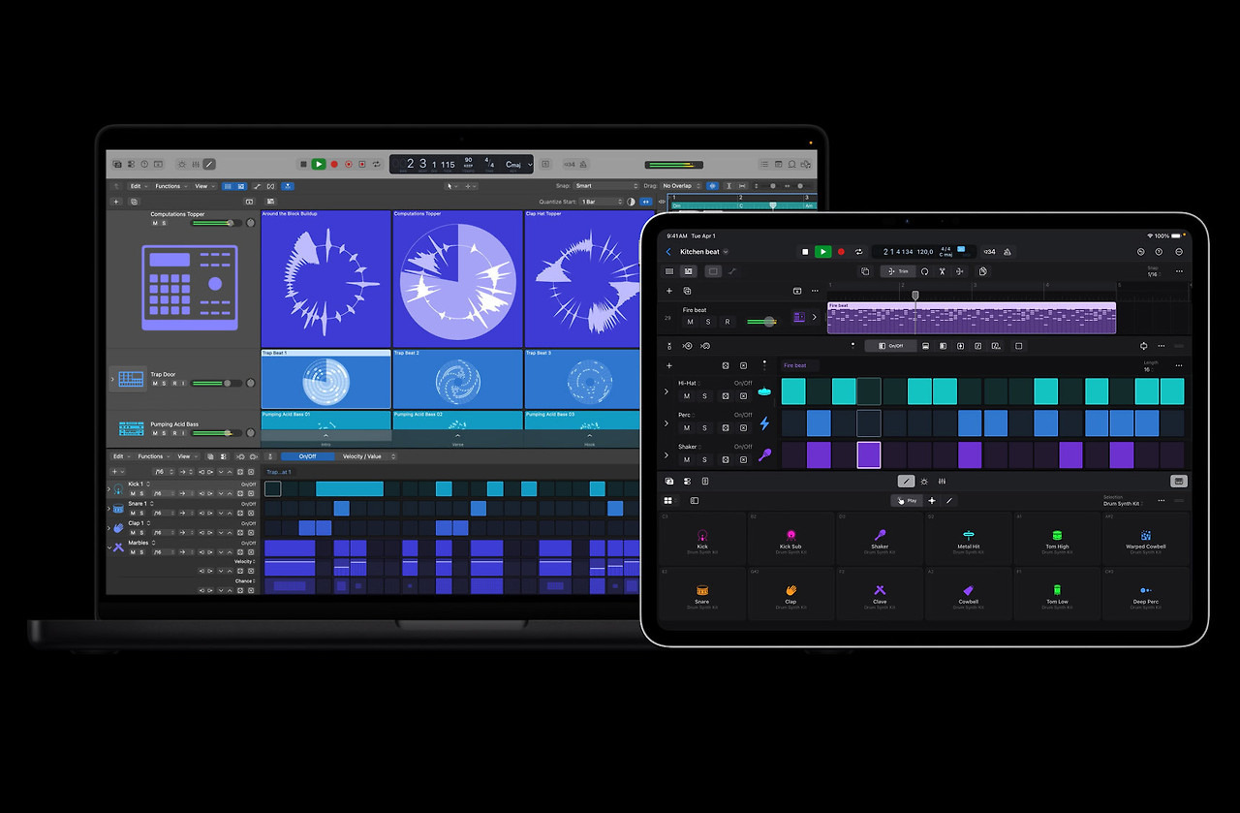Image resolution: width=1240 pixels, height=813 pixels.
Task: Click the Around the Block Buildup cell
Action: click(325, 278)
